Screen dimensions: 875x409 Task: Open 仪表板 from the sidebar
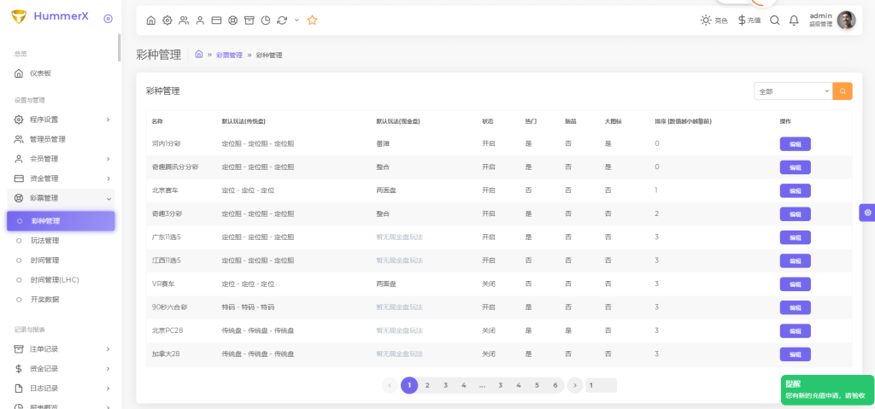[41, 73]
